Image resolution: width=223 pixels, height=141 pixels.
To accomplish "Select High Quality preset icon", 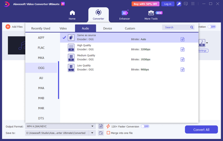I will click(71, 48).
